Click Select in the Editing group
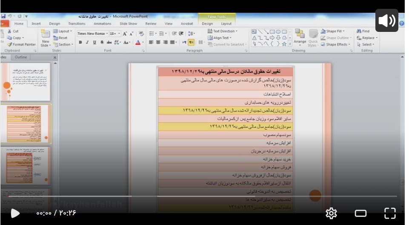Viewport: 409px width, 225px height. 366,44
